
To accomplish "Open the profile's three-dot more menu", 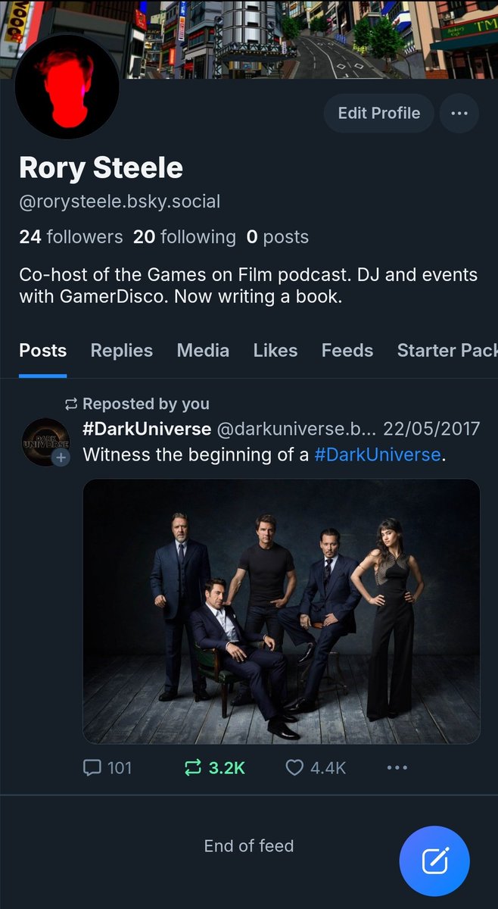I will pyautogui.click(x=459, y=113).
